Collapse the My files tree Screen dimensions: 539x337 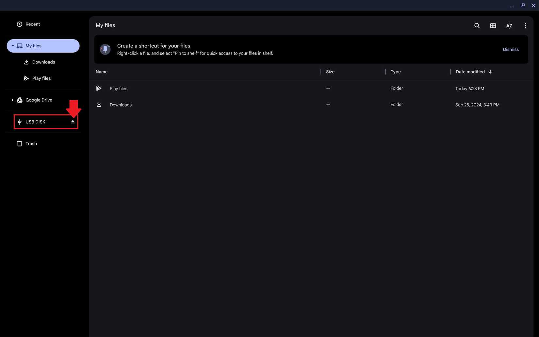pos(13,46)
